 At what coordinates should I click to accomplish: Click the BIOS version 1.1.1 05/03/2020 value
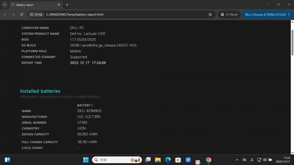click(83, 39)
